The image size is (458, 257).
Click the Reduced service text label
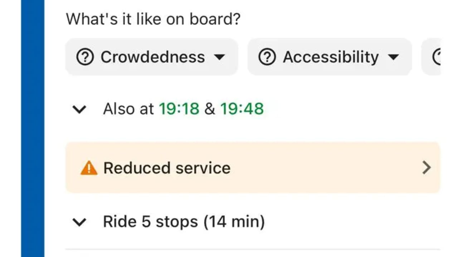(167, 168)
